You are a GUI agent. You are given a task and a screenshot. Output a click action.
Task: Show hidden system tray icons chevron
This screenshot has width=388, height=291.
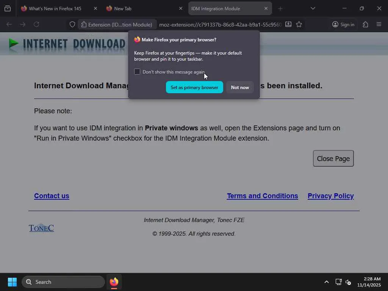tap(327, 282)
